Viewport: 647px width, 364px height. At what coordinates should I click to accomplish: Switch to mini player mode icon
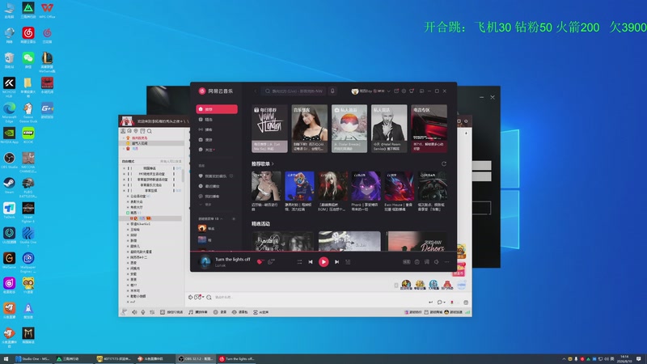tap(421, 91)
